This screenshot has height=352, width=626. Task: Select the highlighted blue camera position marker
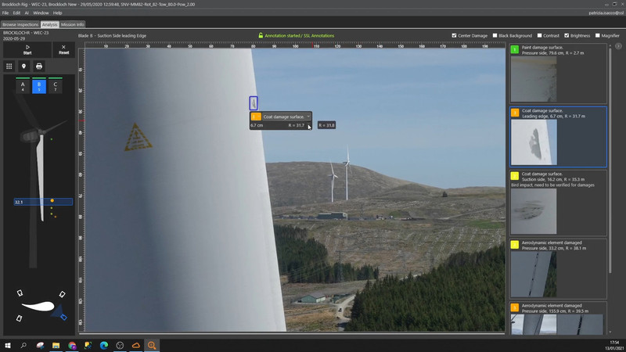63,317
